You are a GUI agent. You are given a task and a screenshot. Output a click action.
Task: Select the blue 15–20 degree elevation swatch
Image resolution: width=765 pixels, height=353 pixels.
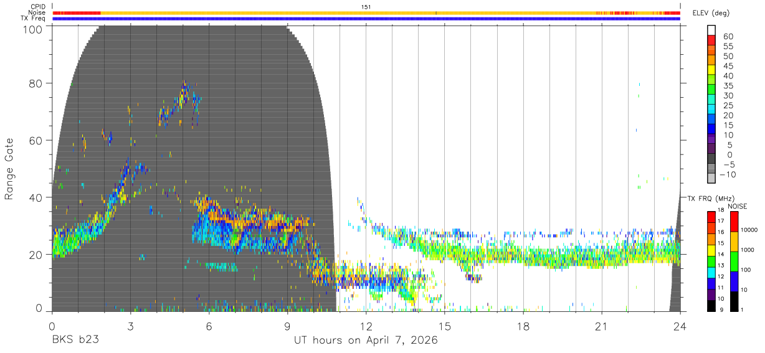[x=711, y=118]
